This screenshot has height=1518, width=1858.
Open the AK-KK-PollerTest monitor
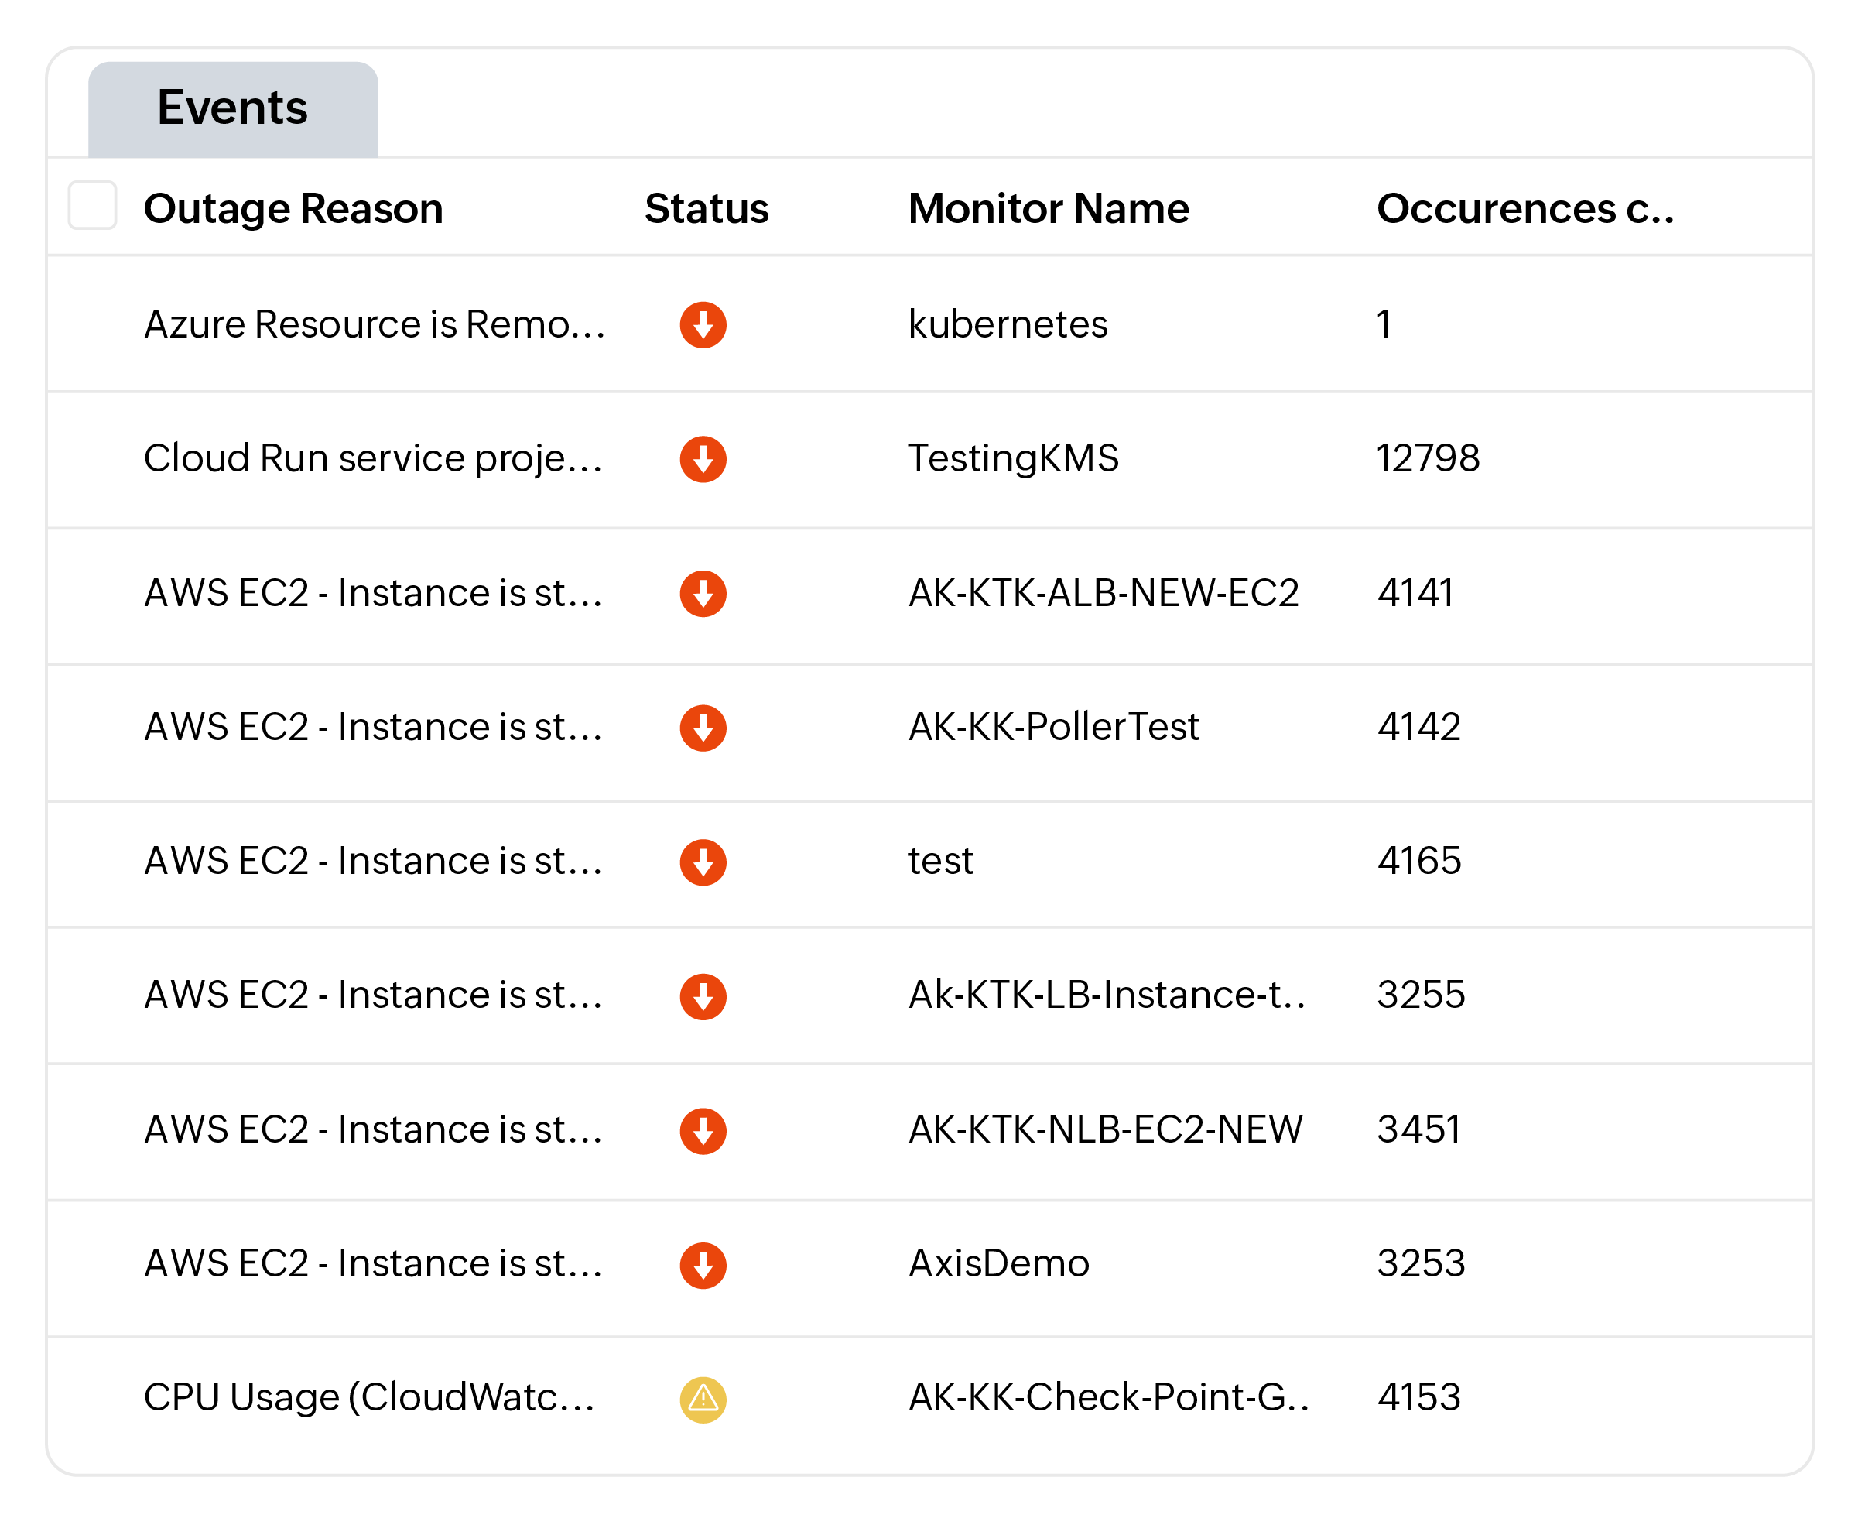tap(1054, 727)
